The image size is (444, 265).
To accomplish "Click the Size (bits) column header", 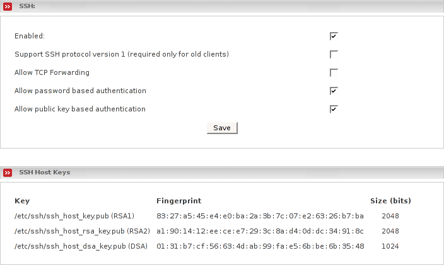I will (390, 201).
